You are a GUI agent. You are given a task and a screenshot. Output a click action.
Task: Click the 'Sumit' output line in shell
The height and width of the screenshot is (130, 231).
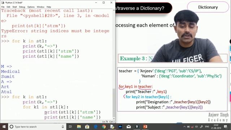click(x=8, y=77)
